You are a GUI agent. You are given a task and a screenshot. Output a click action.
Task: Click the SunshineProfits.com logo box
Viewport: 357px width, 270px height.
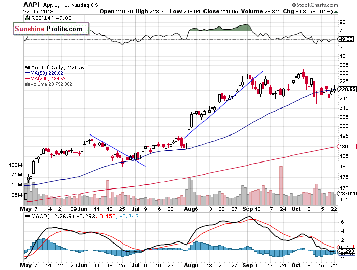(x=51, y=29)
